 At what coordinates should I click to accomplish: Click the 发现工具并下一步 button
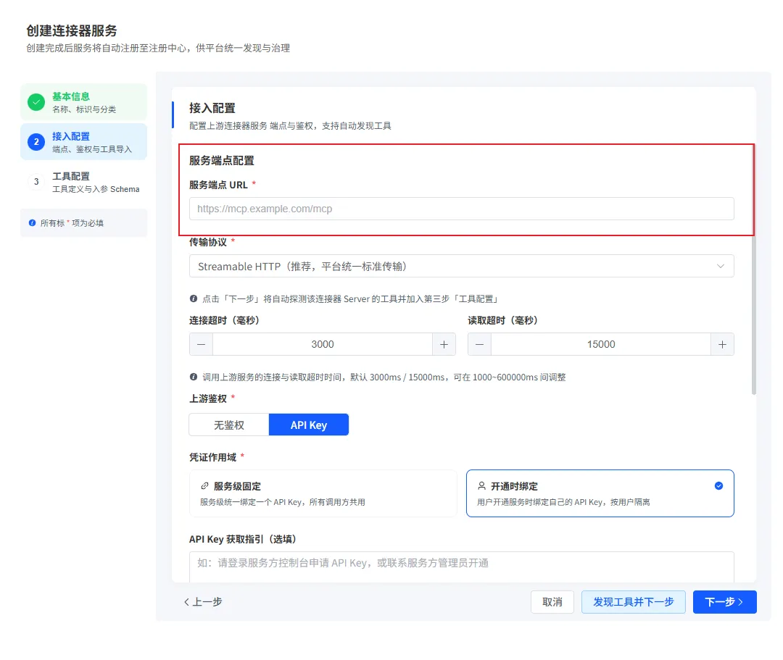click(633, 601)
